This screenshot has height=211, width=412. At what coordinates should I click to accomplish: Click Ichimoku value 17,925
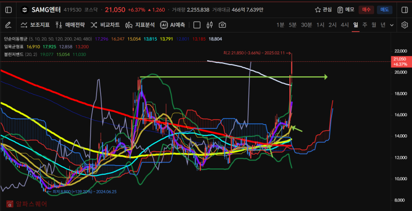[x=49, y=47]
